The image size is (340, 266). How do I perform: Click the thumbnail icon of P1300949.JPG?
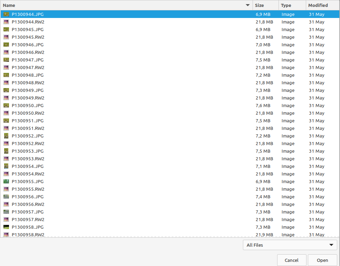pos(6,90)
